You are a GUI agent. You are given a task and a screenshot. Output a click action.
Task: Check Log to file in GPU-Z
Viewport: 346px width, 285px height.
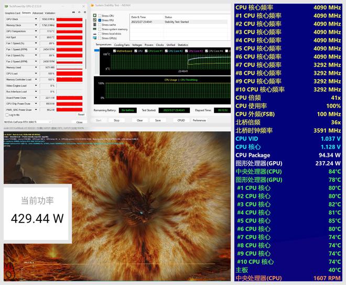tap(7, 115)
